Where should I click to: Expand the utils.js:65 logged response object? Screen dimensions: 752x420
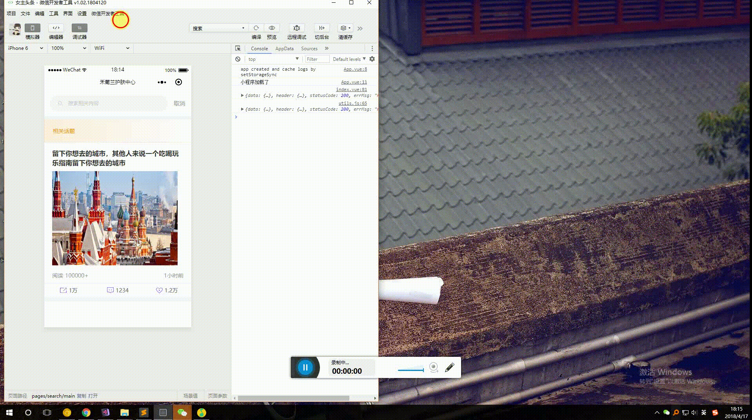(242, 109)
